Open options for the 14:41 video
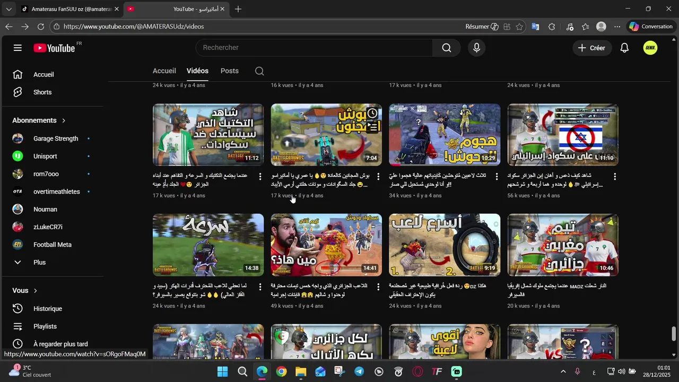This screenshot has width=679, height=382. click(378, 287)
